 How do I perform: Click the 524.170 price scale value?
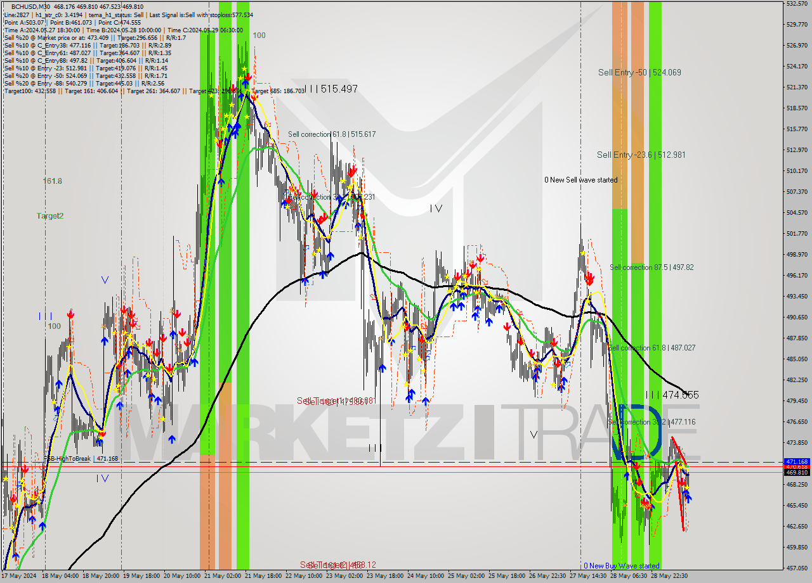[x=797, y=66]
